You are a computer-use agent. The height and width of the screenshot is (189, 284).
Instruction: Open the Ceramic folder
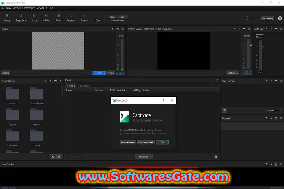[x=37, y=117]
